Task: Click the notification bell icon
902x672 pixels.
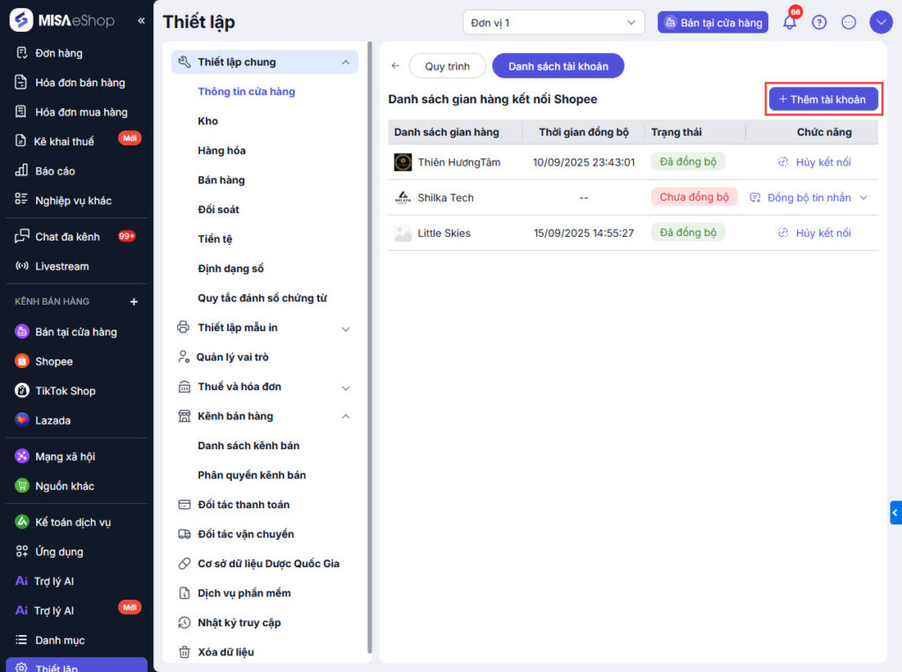Action: (789, 23)
